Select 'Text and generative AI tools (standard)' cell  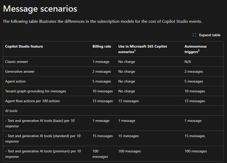[43, 138]
